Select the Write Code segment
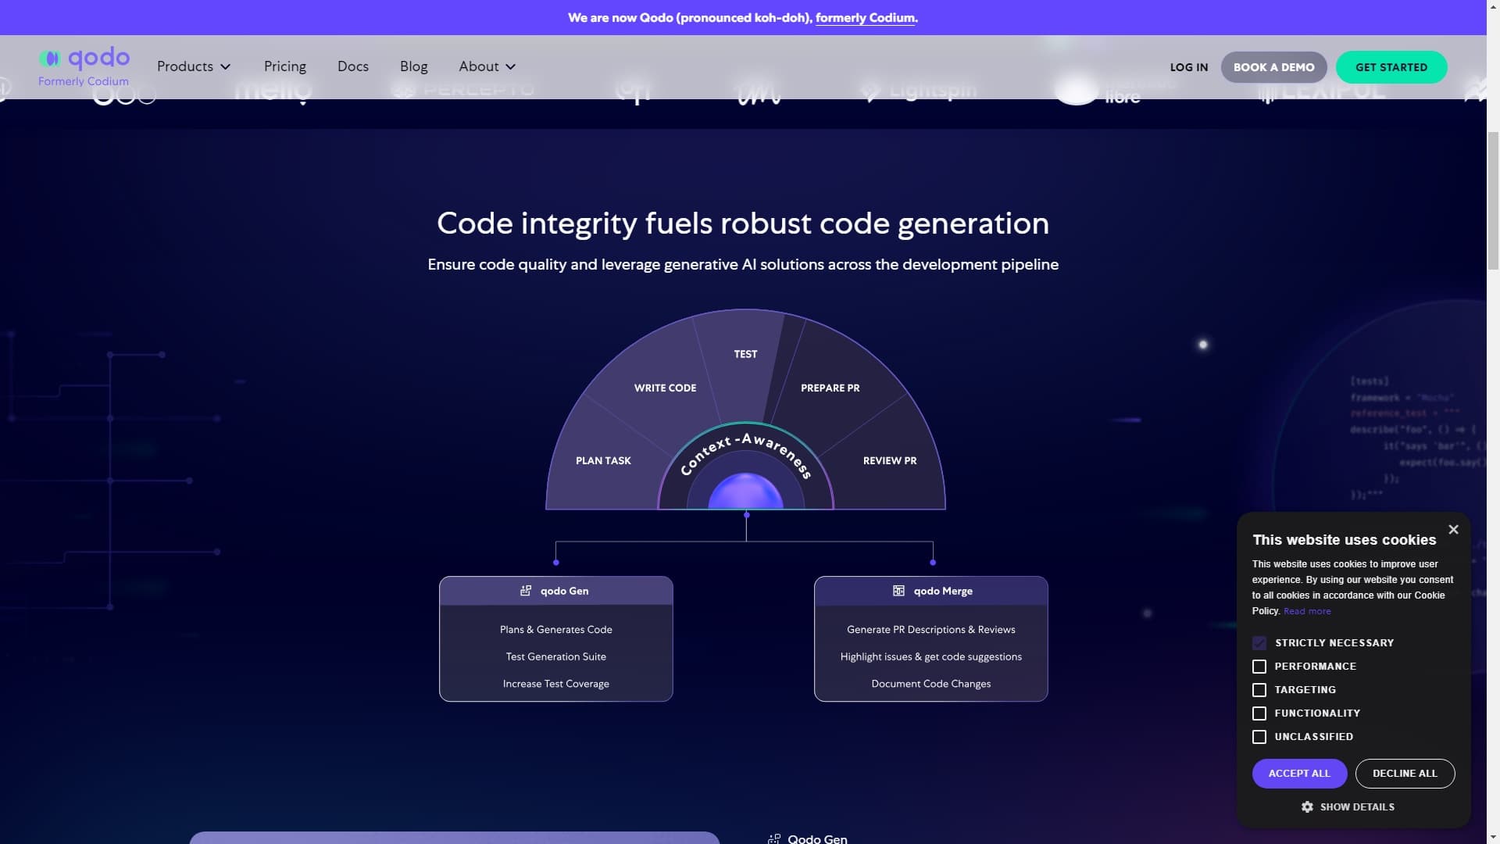This screenshot has width=1500, height=844. pos(665,388)
